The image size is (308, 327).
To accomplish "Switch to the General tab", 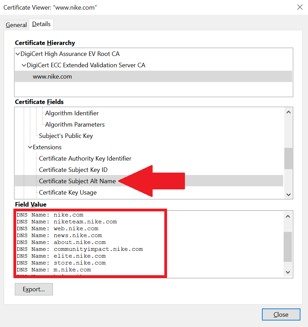I will [16, 25].
